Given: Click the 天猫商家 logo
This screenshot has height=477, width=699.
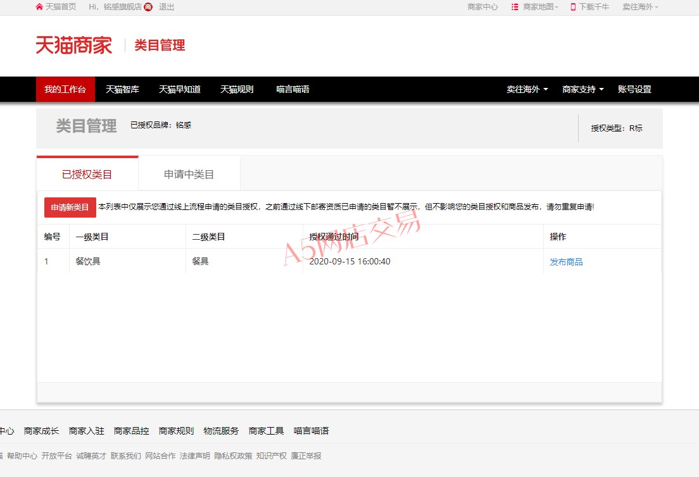Looking at the screenshot, I should [x=74, y=45].
